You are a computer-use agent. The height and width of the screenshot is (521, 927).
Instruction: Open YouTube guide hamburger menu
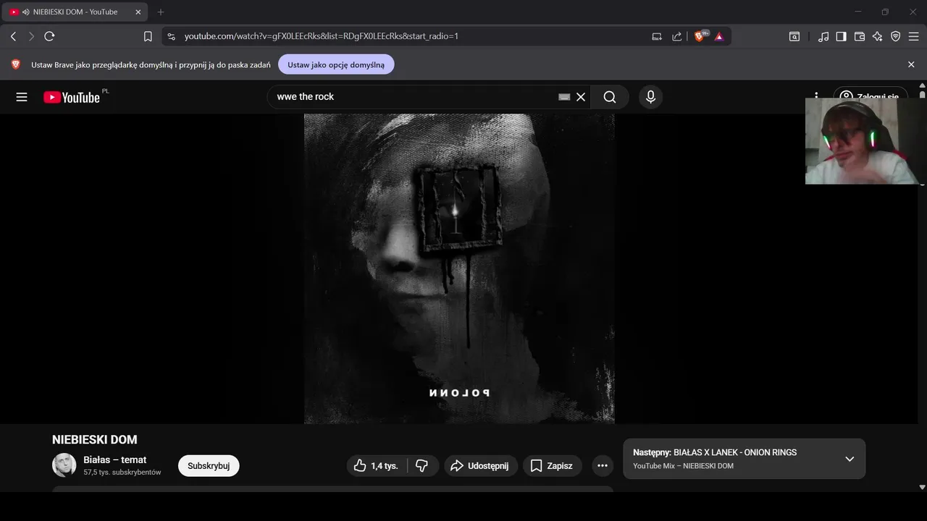point(22,97)
